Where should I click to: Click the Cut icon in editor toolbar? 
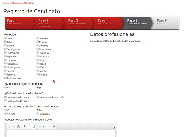point(9,126)
